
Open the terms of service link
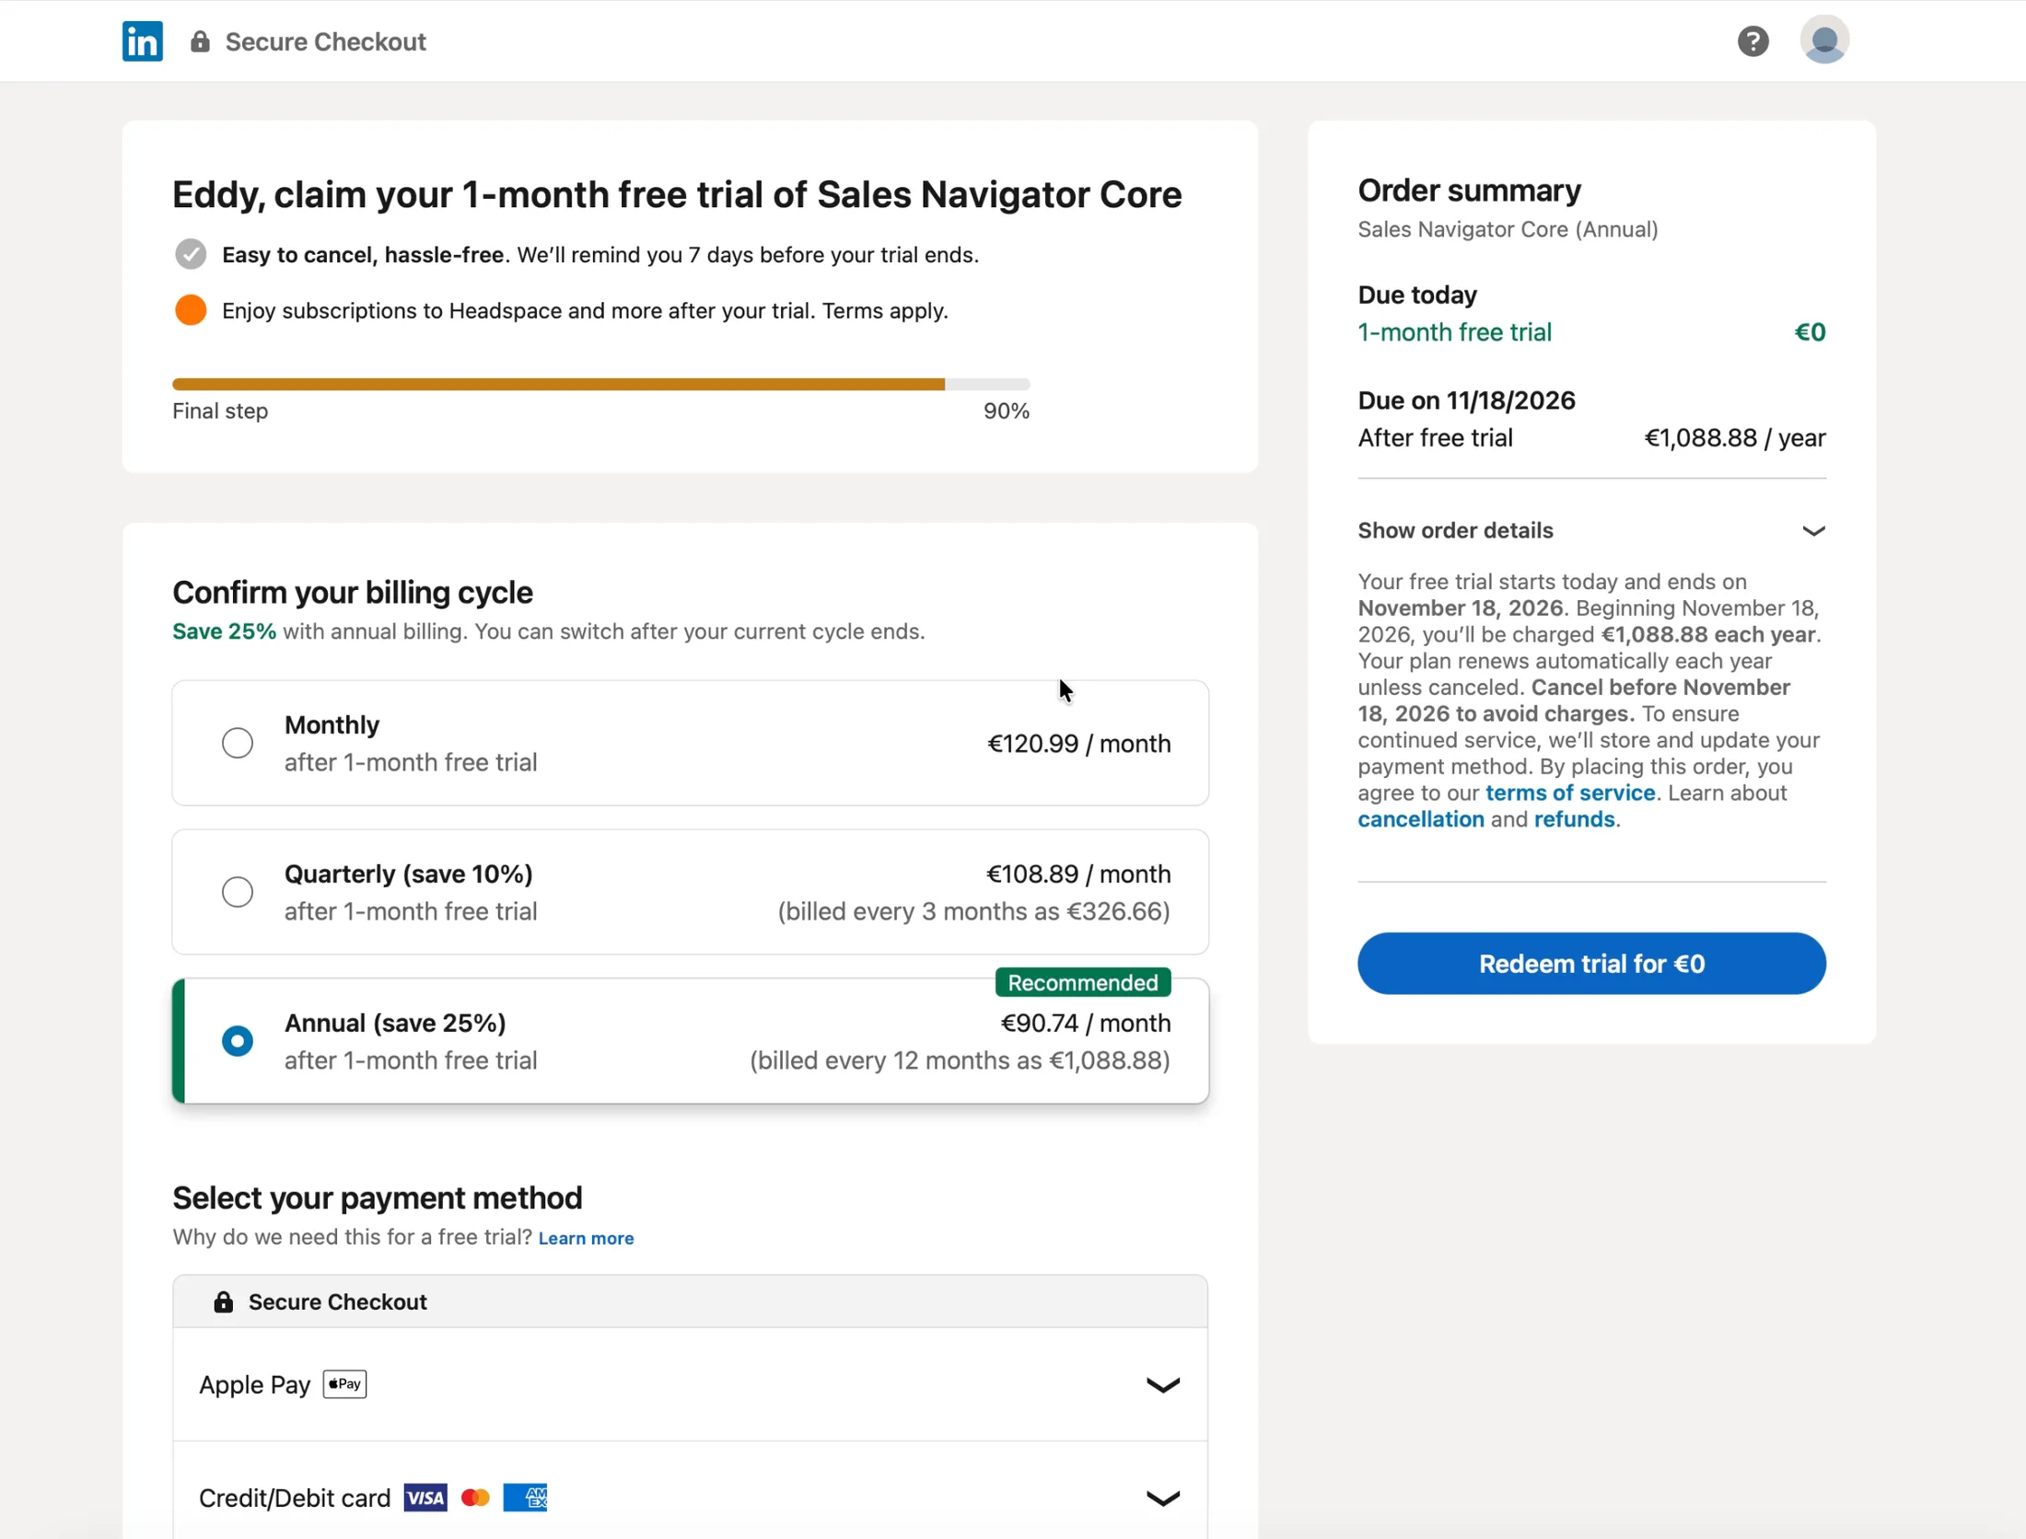coord(1570,793)
